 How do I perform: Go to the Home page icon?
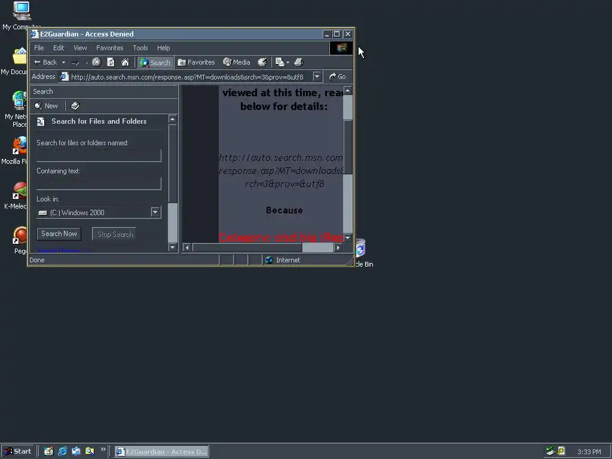point(125,62)
